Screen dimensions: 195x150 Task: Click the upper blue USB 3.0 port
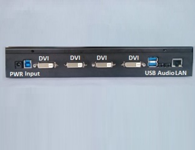pos(153,59)
